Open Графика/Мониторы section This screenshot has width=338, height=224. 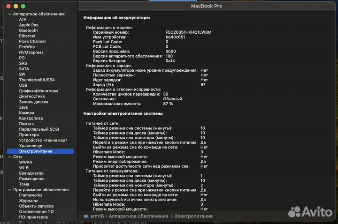click(38, 91)
